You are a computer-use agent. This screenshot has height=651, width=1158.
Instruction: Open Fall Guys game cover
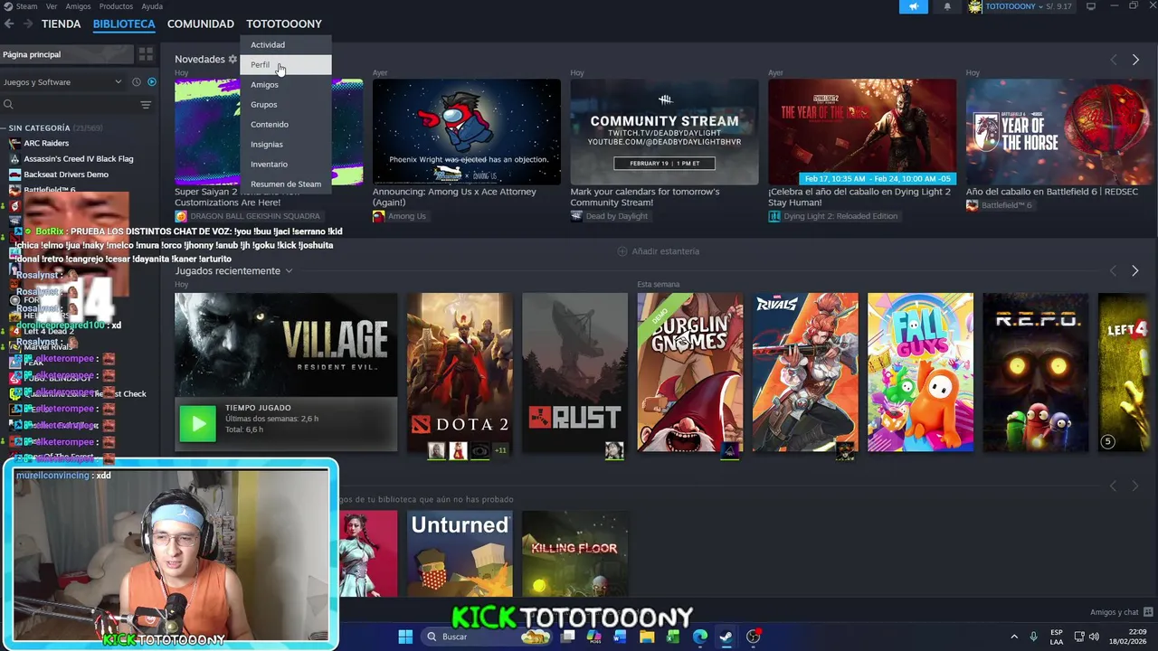(920, 373)
